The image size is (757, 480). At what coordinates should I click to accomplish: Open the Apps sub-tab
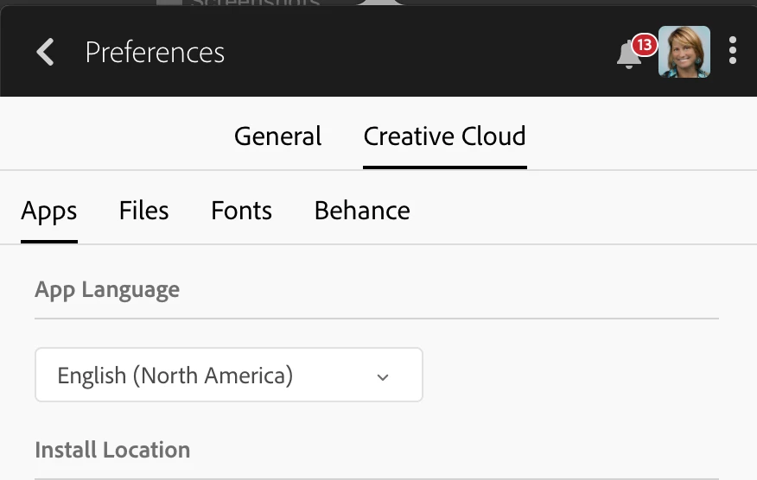(49, 211)
